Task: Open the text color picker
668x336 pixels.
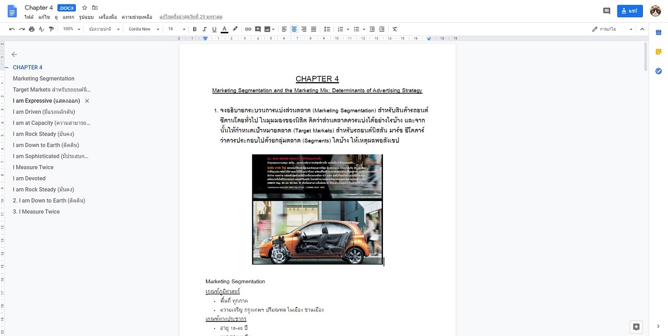Action: coord(224,29)
